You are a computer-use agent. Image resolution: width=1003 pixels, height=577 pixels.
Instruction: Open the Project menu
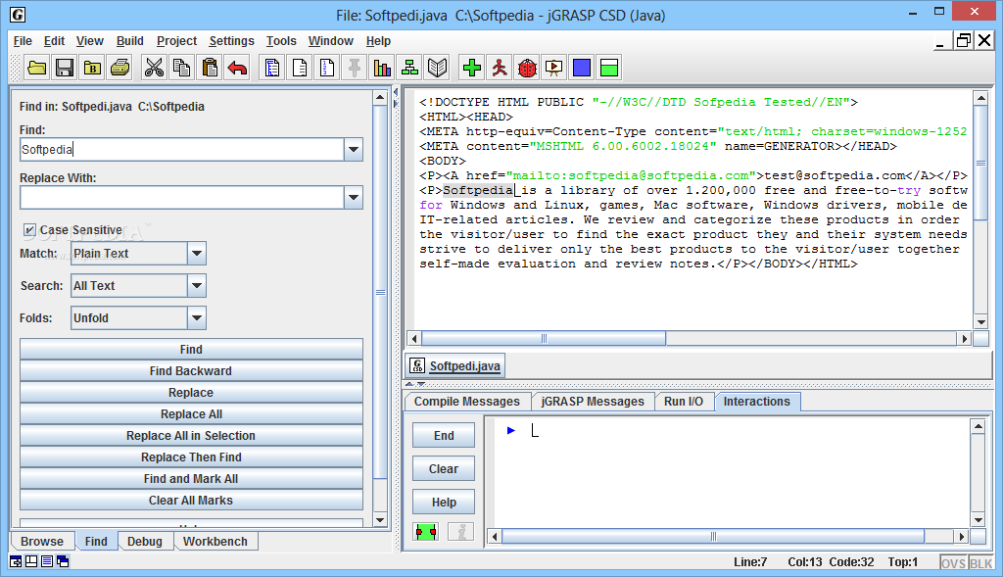176,41
